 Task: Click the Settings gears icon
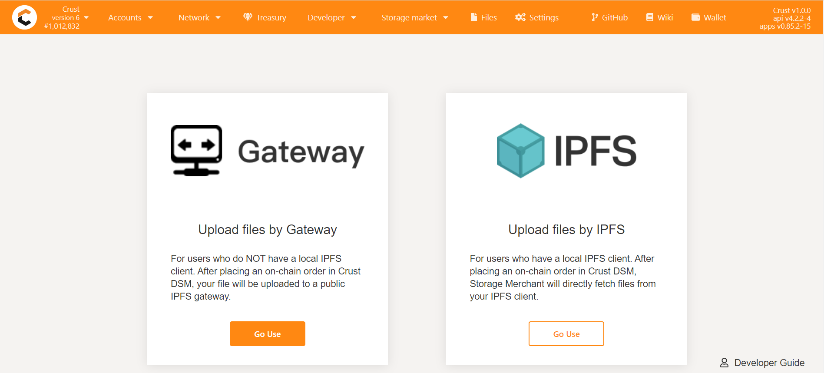[520, 17]
